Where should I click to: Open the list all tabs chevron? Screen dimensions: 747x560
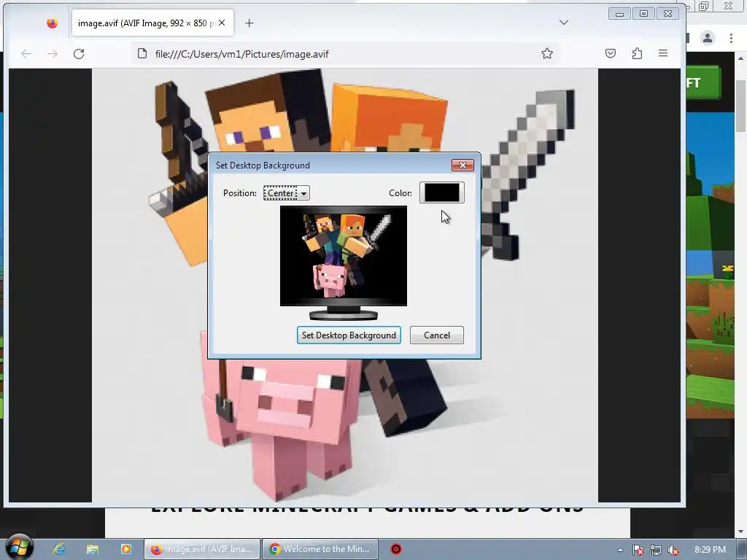pyautogui.click(x=564, y=23)
